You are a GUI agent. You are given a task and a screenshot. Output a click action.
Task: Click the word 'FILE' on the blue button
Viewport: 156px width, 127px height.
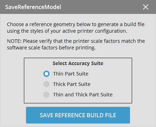click(111, 115)
